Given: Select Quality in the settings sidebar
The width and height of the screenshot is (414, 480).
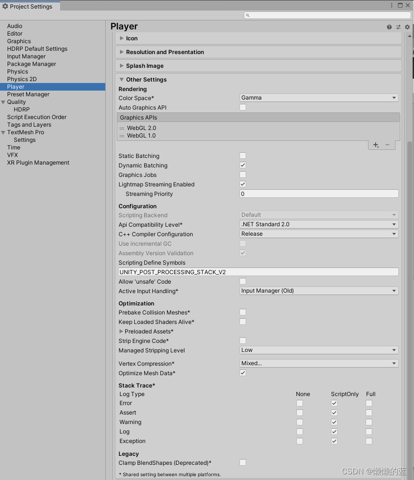Looking at the screenshot, I should [x=16, y=102].
